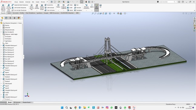Activate the Select cursor tool
The image size is (196, 110).
81,2
